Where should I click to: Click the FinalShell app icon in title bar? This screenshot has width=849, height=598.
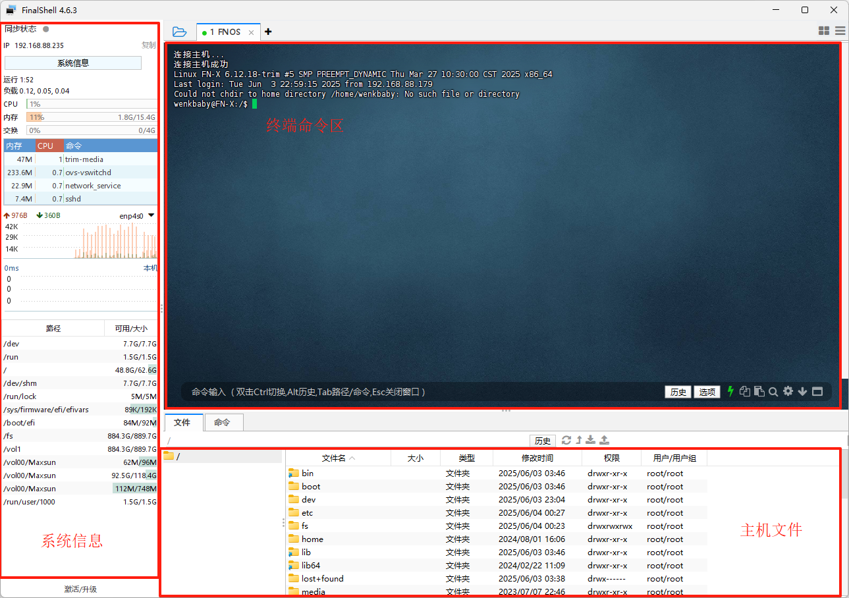(11, 10)
